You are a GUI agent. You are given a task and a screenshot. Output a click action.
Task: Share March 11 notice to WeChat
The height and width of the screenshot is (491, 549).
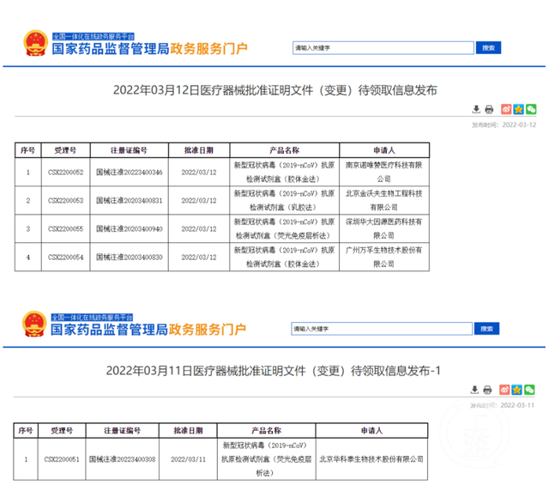(x=531, y=389)
